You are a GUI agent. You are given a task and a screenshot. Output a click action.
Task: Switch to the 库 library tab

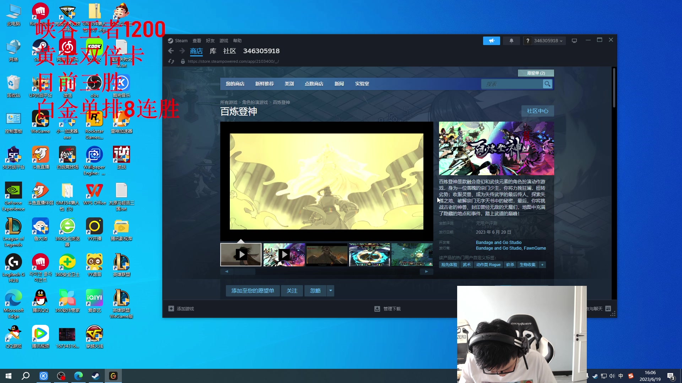tap(213, 51)
